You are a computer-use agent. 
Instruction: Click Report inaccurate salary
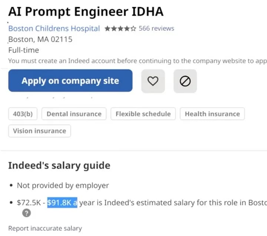[45, 228]
